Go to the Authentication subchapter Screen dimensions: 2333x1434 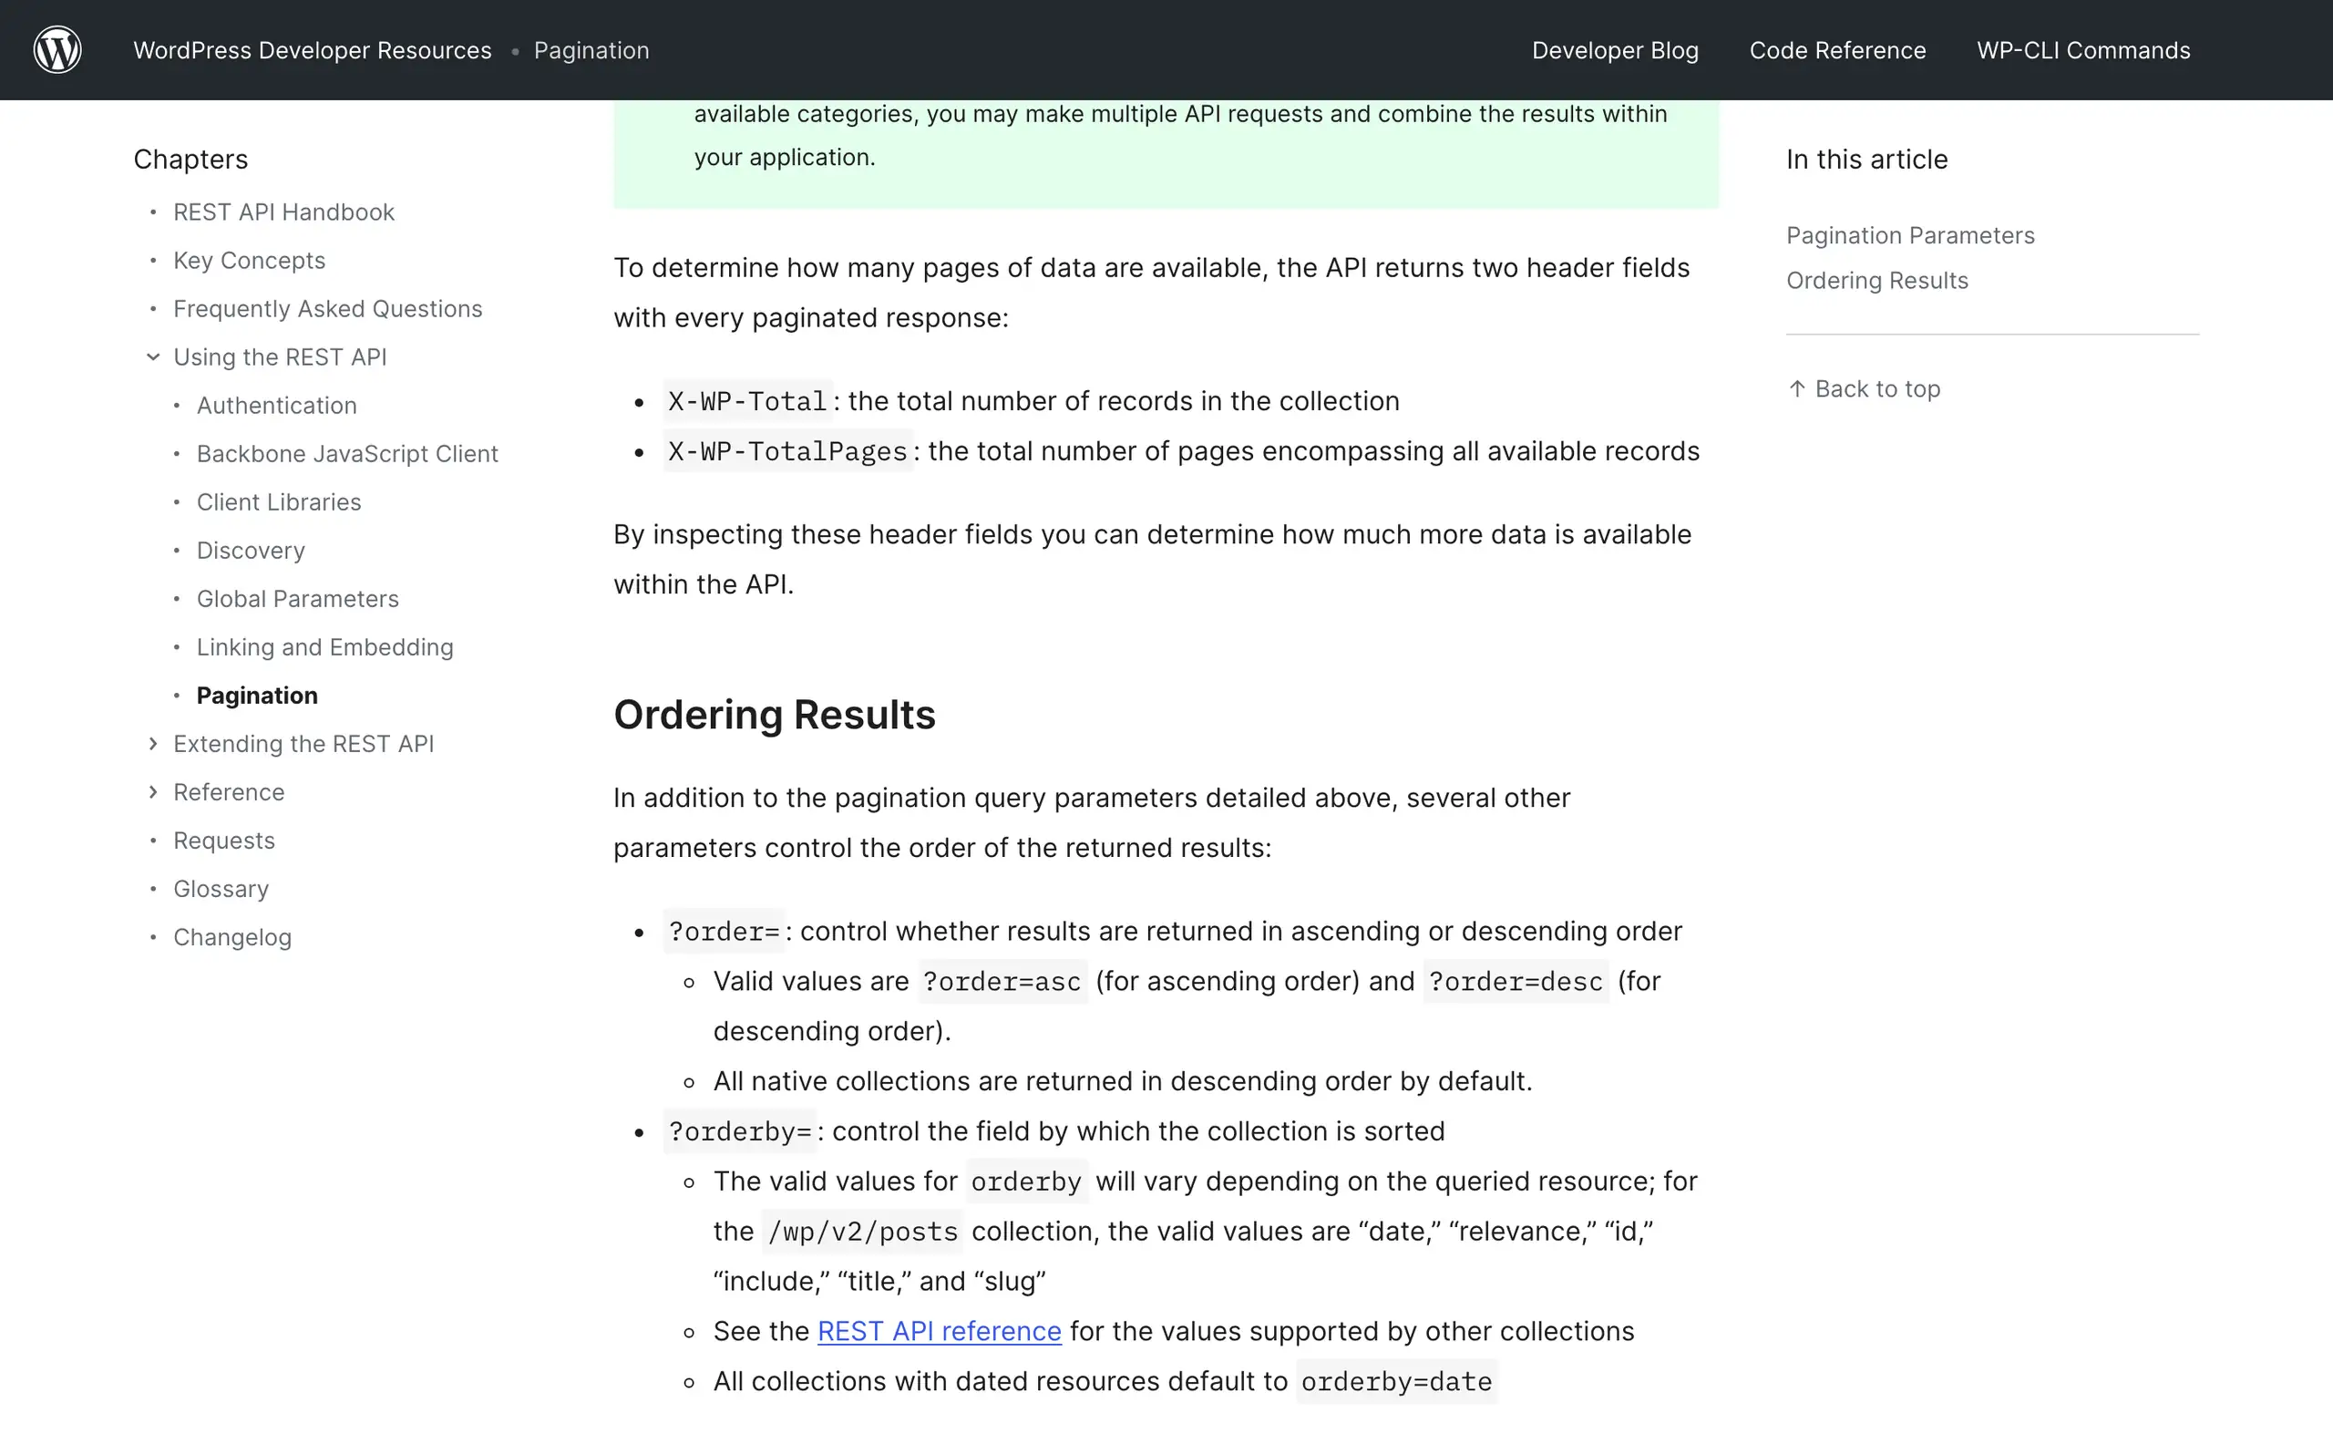(x=277, y=405)
